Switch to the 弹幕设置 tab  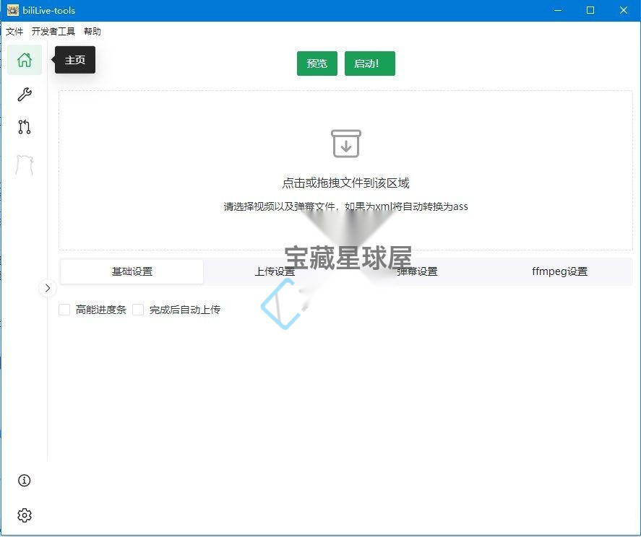click(x=418, y=271)
